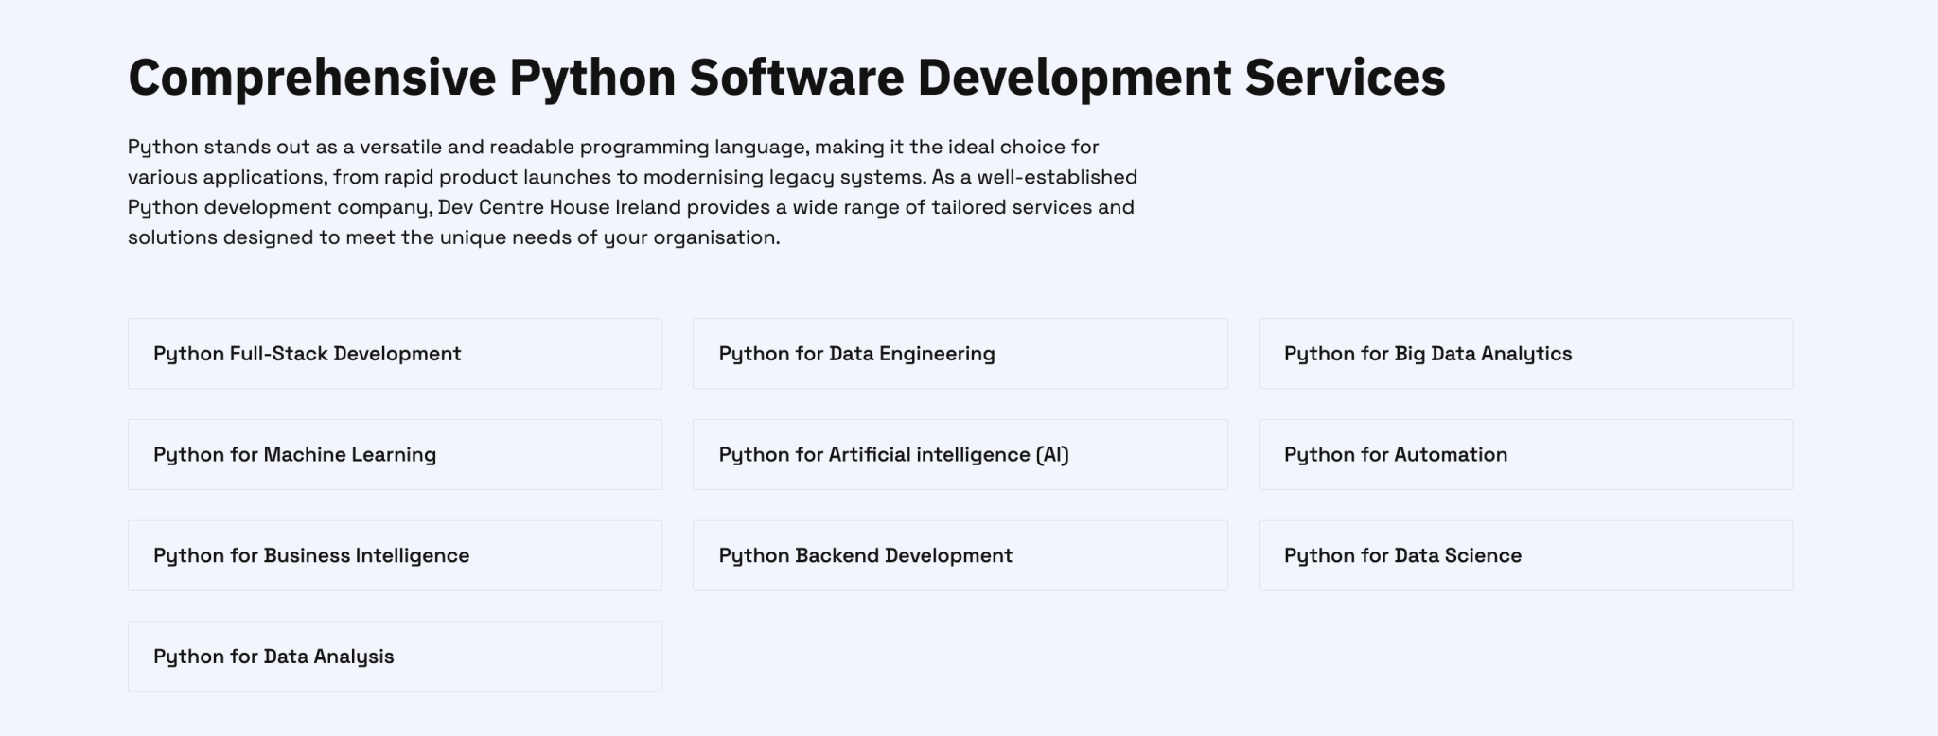
Task: Select the Python for Data Engineering card
Action: pos(960,354)
